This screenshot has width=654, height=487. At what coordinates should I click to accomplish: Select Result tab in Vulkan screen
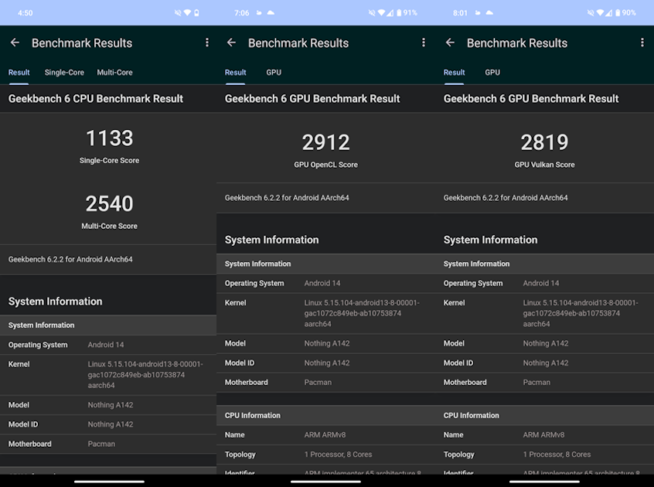coord(454,73)
